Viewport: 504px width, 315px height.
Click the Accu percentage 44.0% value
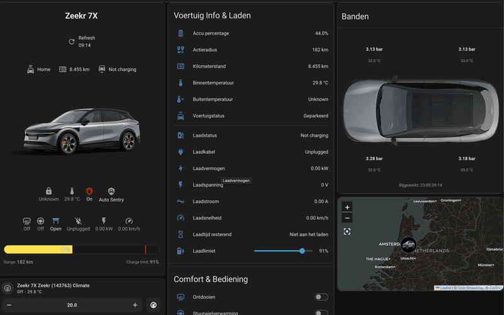coord(321,33)
